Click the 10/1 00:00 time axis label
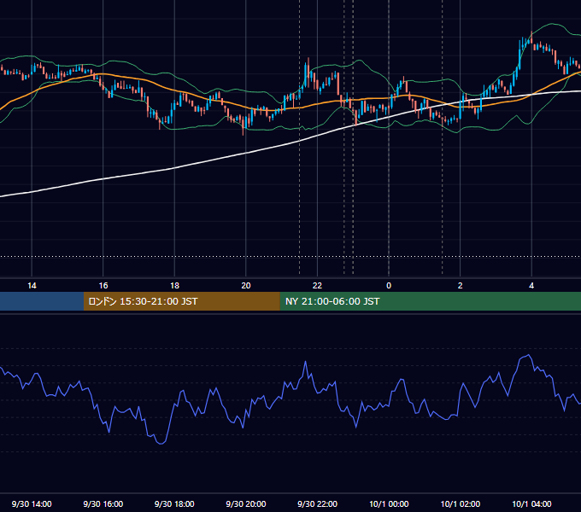This screenshot has height=512, width=581. 389,503
